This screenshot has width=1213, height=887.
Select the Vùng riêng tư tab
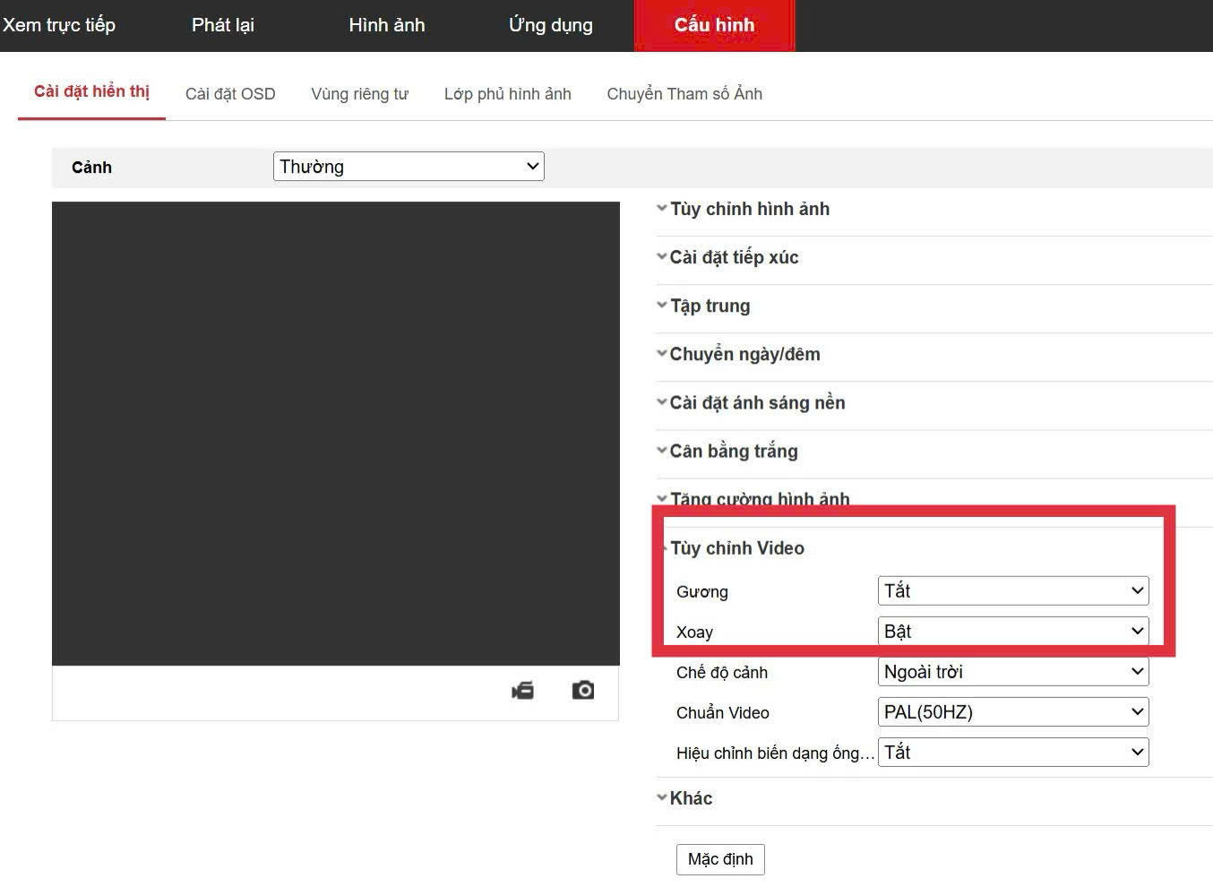click(x=359, y=94)
